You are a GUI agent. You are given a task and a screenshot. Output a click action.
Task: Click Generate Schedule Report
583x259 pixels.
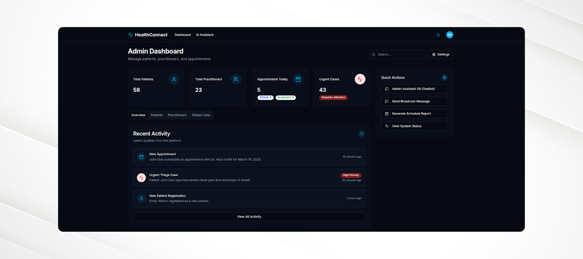point(414,113)
